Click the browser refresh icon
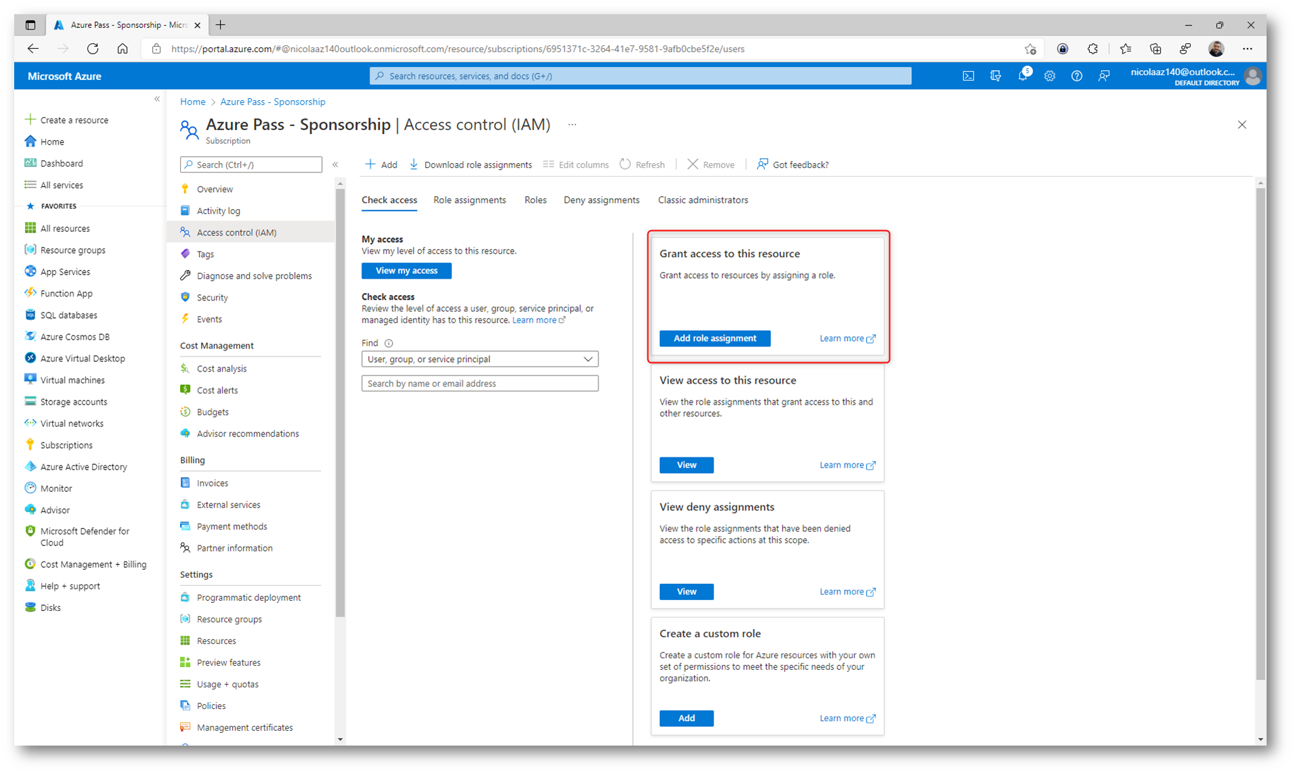The width and height of the screenshot is (1295, 774). click(93, 49)
